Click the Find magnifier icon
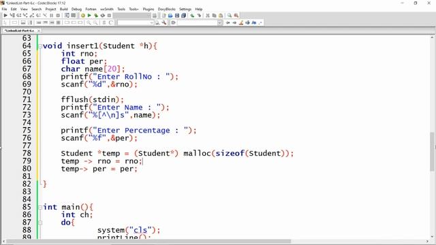Screen dimensions: 436x245 230,16
